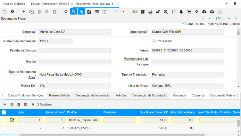Image resolution: width=241 pixels, height=136 pixels.
Task: Click the magnifier search records icon
Action: point(73,12)
